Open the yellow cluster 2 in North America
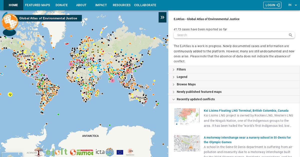This screenshot has height=157, width=300. coord(39,60)
